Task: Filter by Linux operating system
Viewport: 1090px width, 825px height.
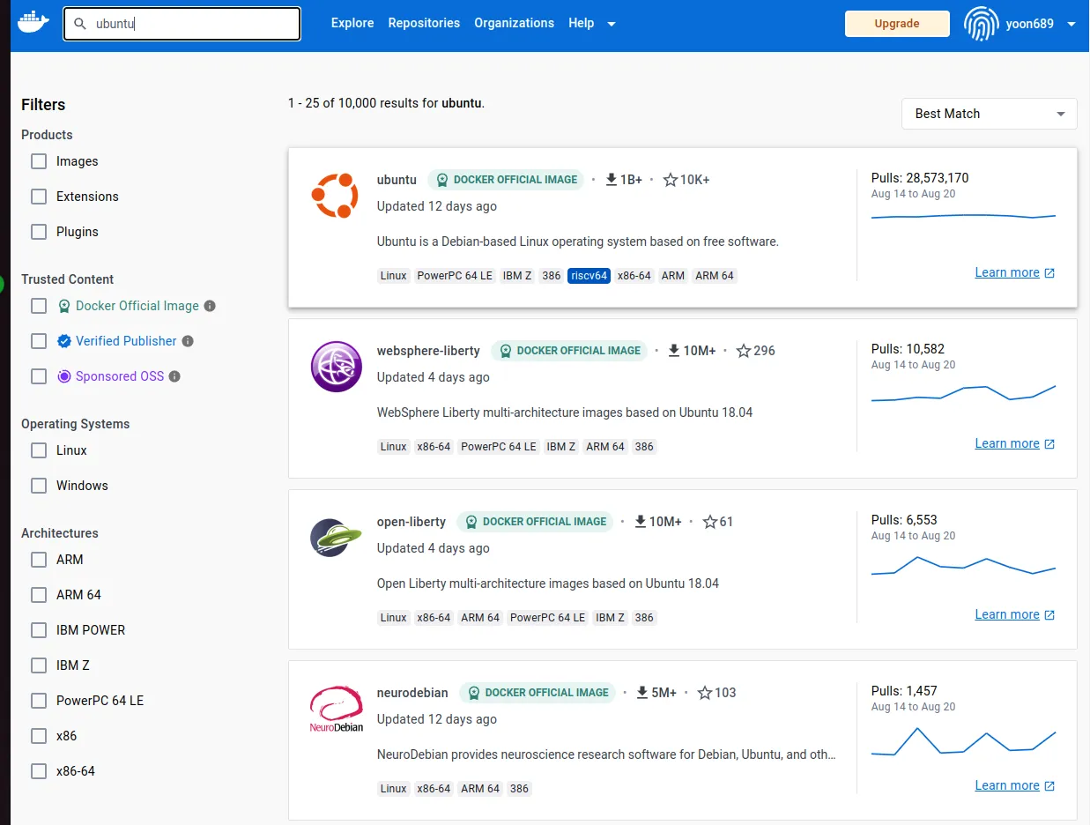Action: click(39, 450)
